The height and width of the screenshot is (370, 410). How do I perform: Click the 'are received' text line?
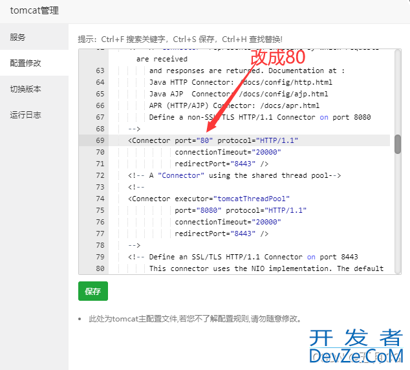162,59
